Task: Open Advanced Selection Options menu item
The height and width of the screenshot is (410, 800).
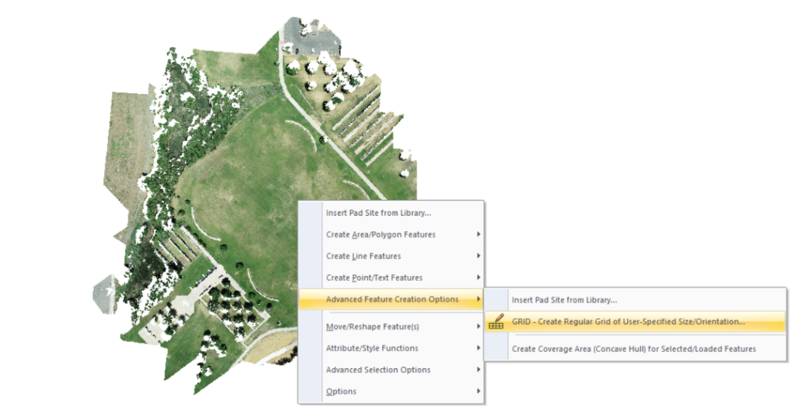Action: pyautogui.click(x=378, y=370)
